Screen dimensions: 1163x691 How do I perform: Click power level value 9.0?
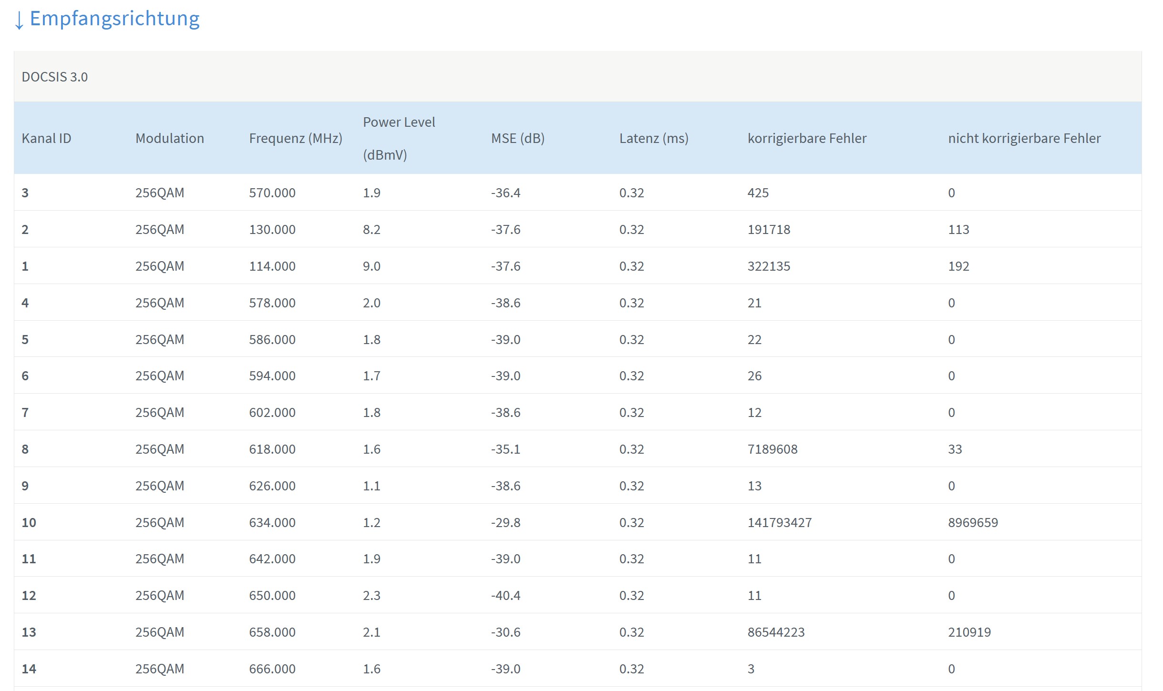click(x=371, y=266)
